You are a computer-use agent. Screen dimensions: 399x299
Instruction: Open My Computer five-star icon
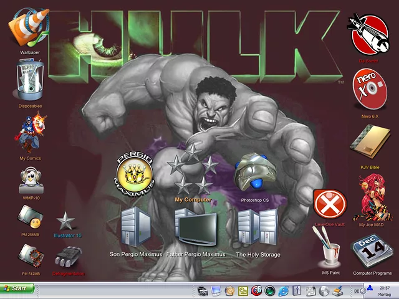[x=193, y=169]
